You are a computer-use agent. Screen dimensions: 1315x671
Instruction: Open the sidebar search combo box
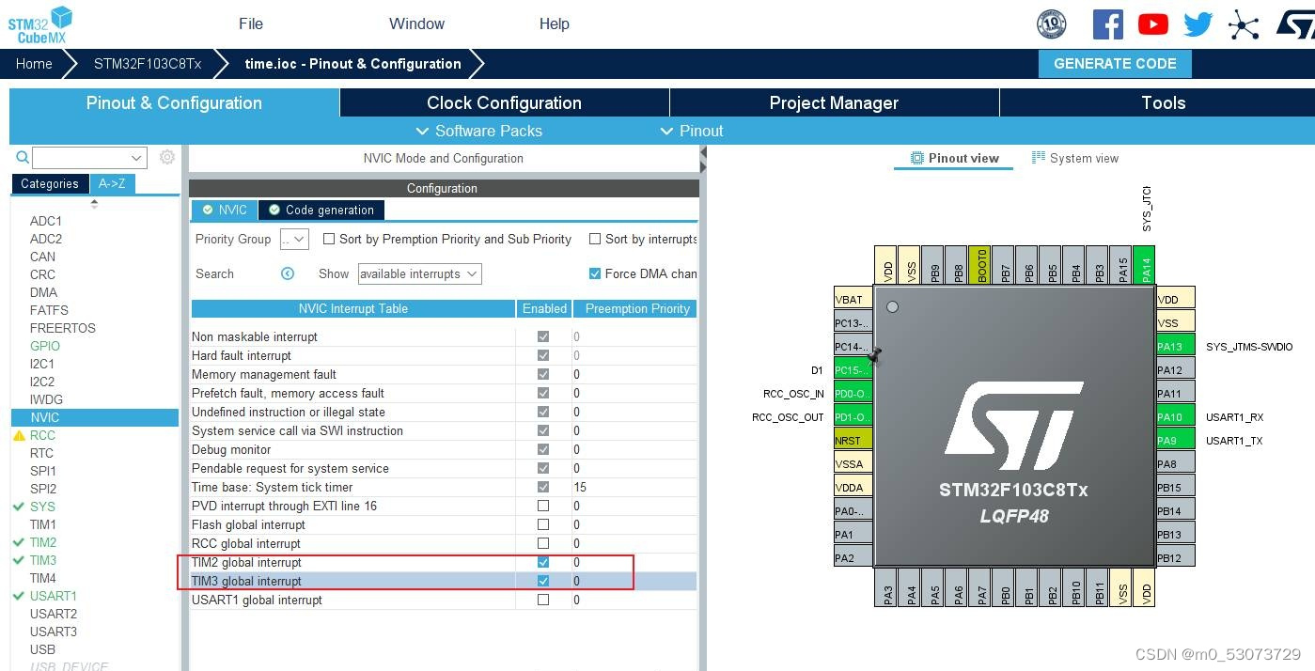[x=89, y=158]
